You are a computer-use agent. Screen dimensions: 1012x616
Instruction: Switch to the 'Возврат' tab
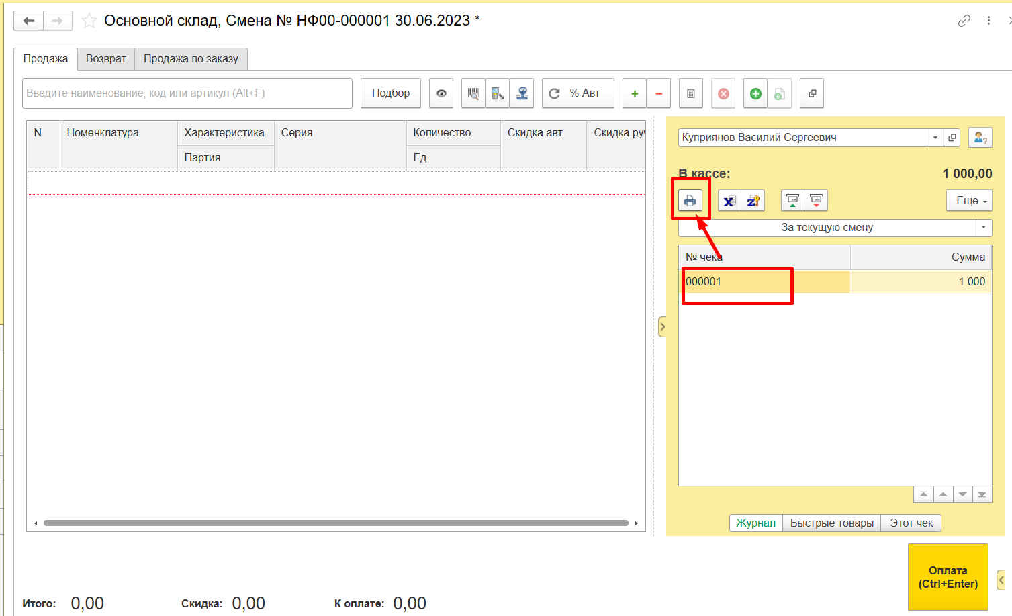pyautogui.click(x=105, y=59)
